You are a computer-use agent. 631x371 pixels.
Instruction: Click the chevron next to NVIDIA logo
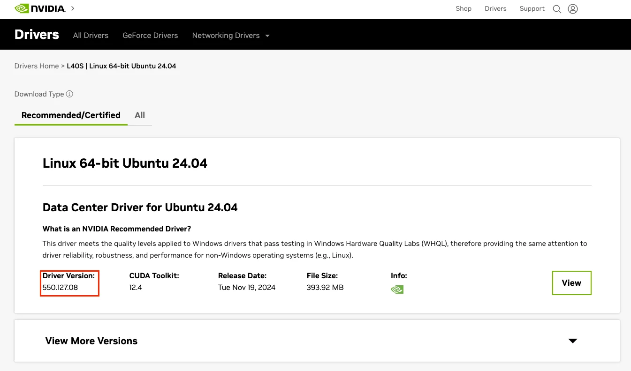click(x=73, y=8)
